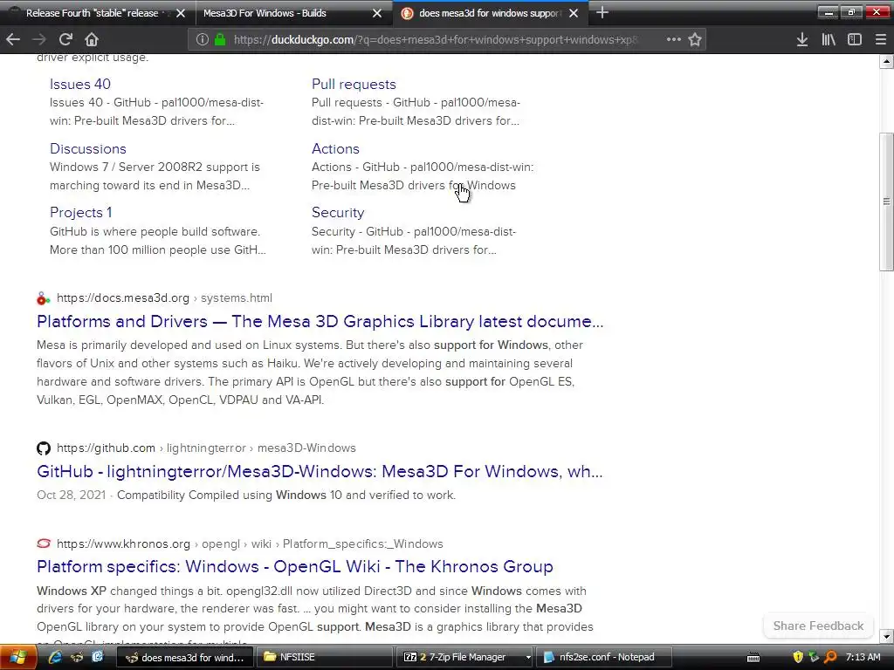The height and width of the screenshot is (670, 894).
Task: Select the 'does mesa3d for windows support' tab
Action: click(489, 13)
